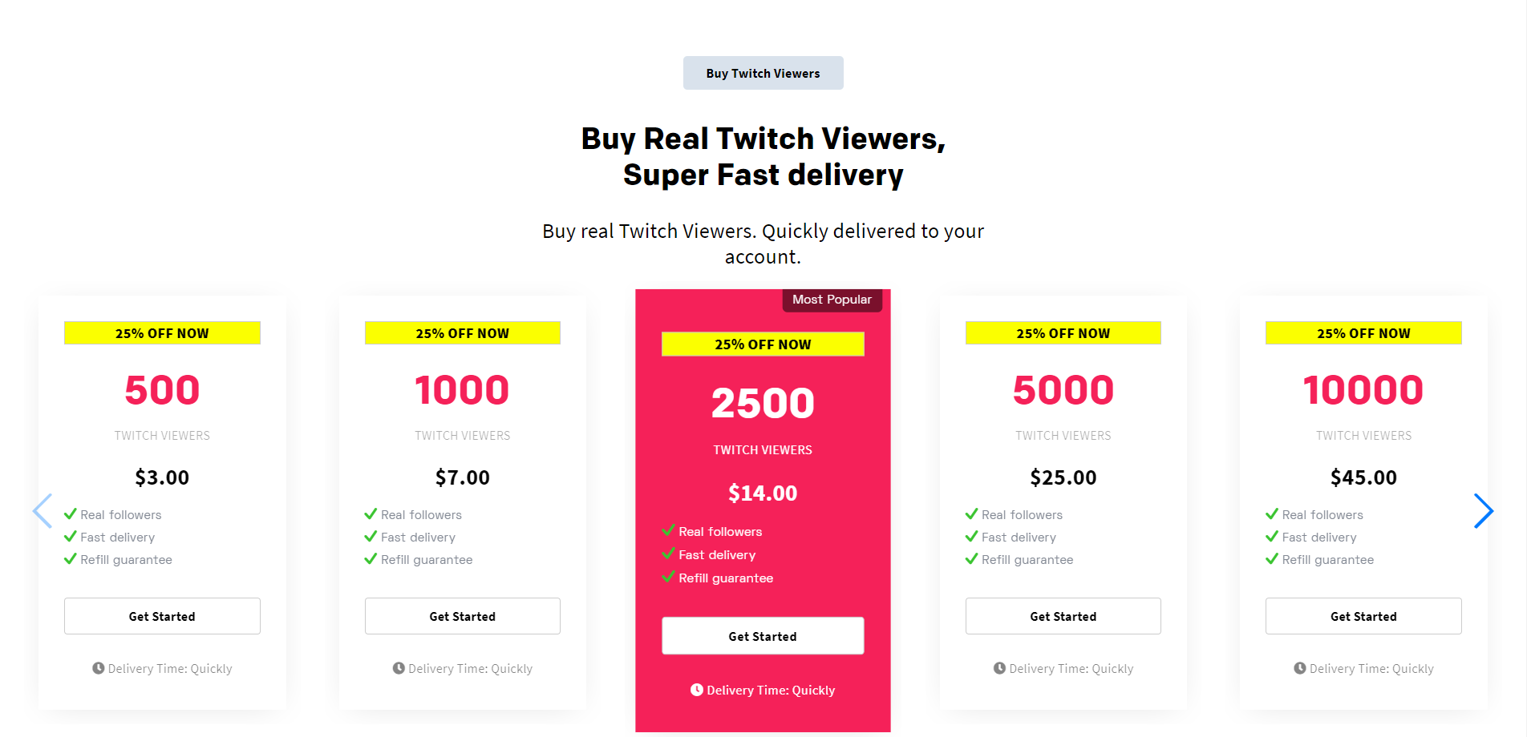Click the Most Popular badge
1527x737 pixels.
832,300
